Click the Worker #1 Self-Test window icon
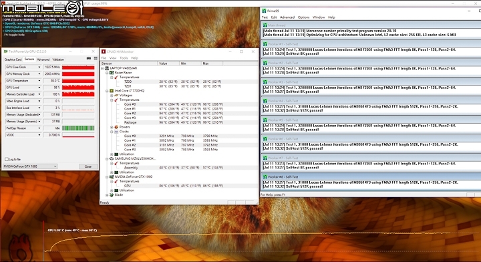This screenshot has height=262, width=481. click(x=265, y=44)
